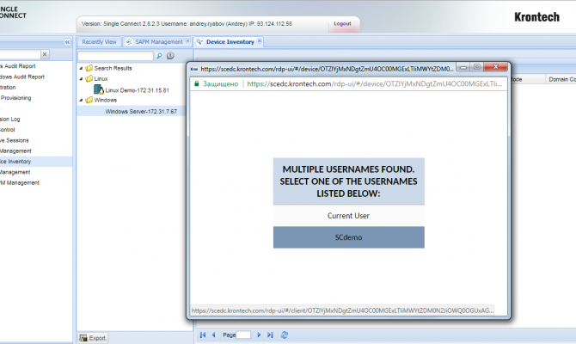Click the info icon next to search
576x344 pixels.
pyautogui.click(x=170, y=56)
